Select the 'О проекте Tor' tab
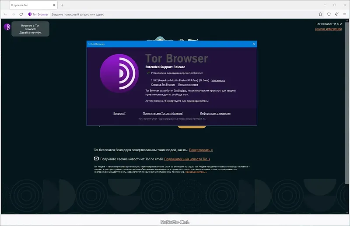This screenshot has height=226, width=350. [x=33, y=5]
